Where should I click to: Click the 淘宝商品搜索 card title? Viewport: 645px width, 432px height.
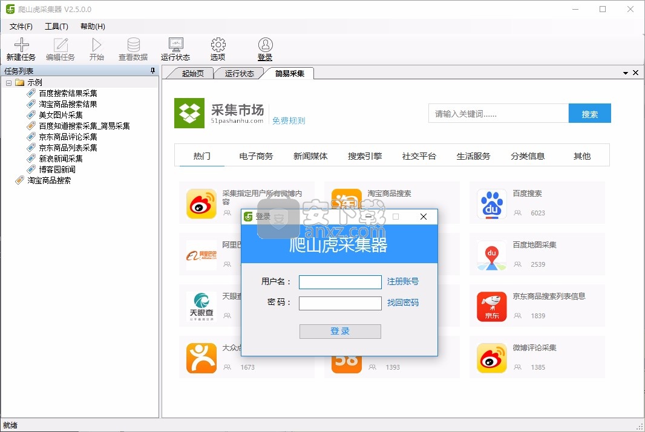(x=389, y=194)
